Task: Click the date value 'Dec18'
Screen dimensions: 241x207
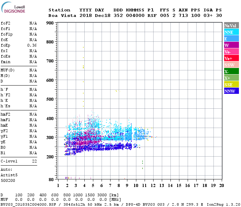Action: pyautogui.click(x=103, y=16)
